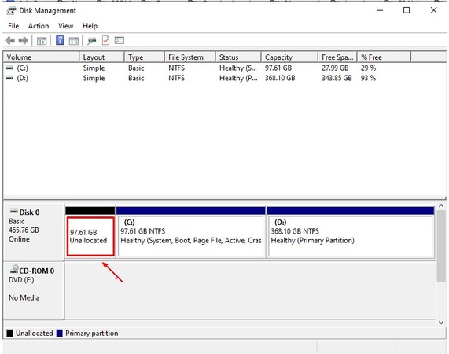Select the (D:) 368.10 GB NTFS partition block
This screenshot has width=449, height=354.
click(x=350, y=236)
